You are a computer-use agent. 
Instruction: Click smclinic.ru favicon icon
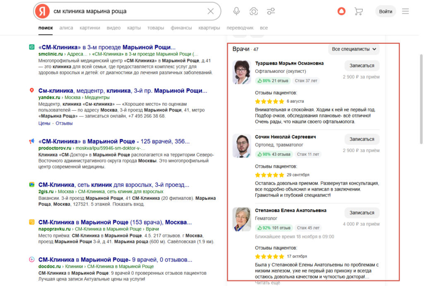[x=31, y=47]
